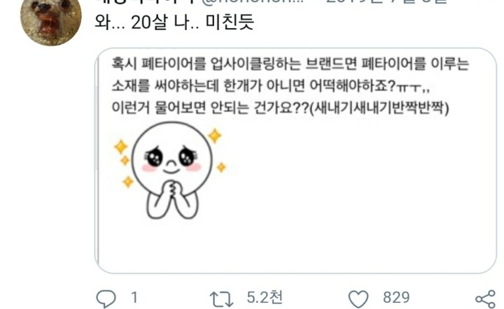This screenshot has width=504, height=309.
Task: Click the partially visible tweet date
Action: pyautogui.click(x=386, y=1)
